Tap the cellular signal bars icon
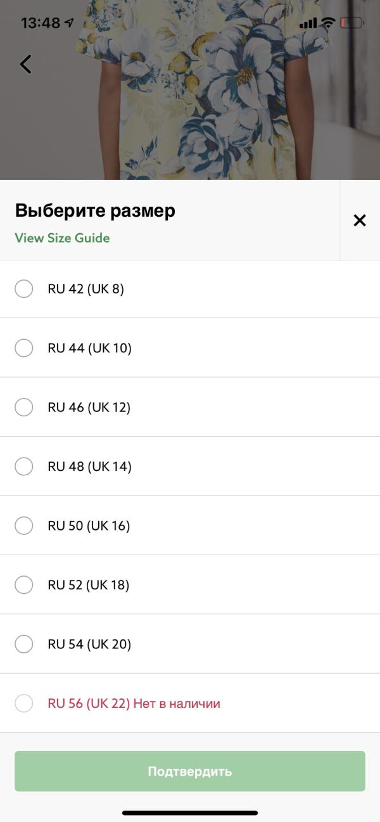The height and width of the screenshot is (822, 380). click(x=308, y=23)
